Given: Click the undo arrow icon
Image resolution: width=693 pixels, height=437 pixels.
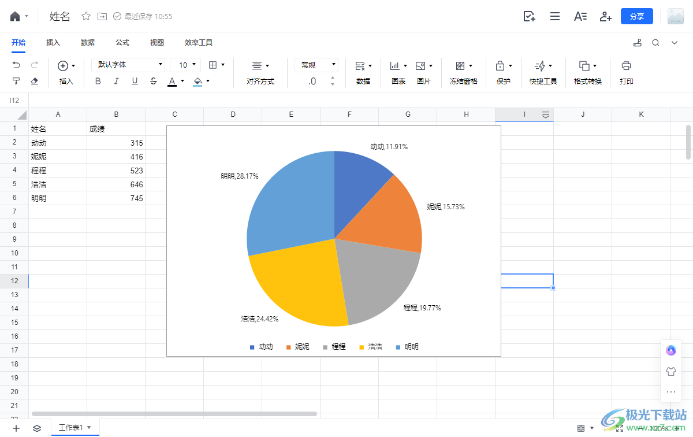Looking at the screenshot, I should point(16,65).
